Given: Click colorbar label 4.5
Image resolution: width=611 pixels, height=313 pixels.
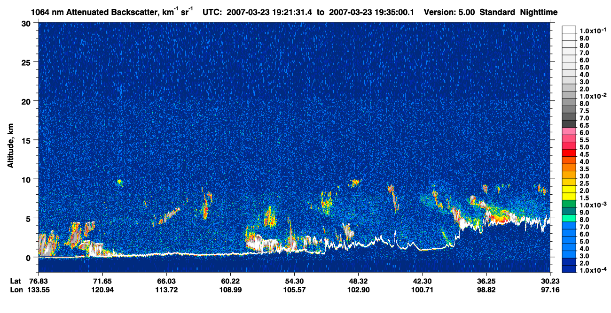Looking at the screenshot, I should click(x=584, y=154).
